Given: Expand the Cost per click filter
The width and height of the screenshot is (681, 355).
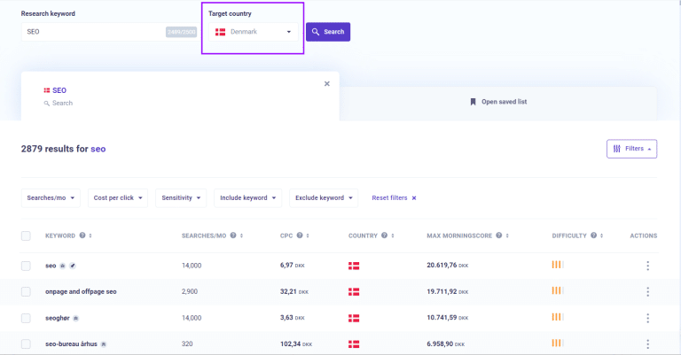Looking at the screenshot, I should (x=118, y=198).
